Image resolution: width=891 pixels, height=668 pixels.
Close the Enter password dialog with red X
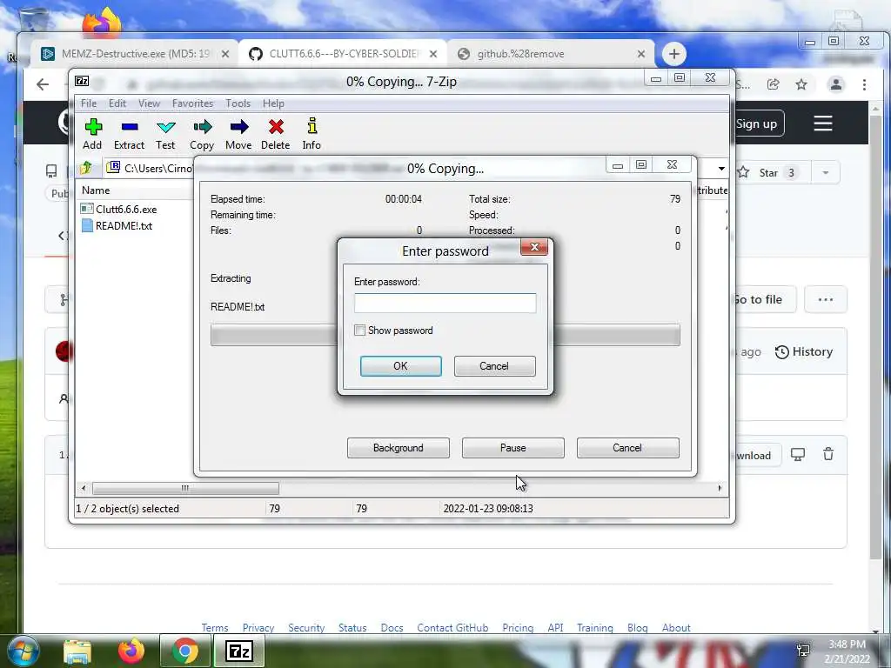[534, 247]
